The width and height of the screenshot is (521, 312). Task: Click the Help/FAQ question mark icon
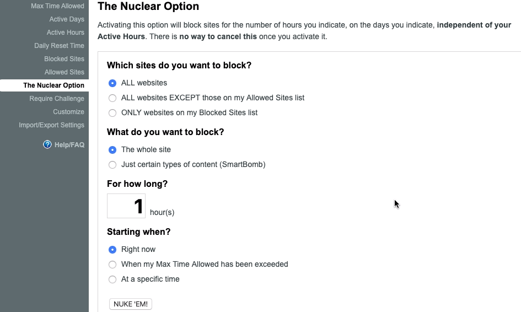point(47,145)
